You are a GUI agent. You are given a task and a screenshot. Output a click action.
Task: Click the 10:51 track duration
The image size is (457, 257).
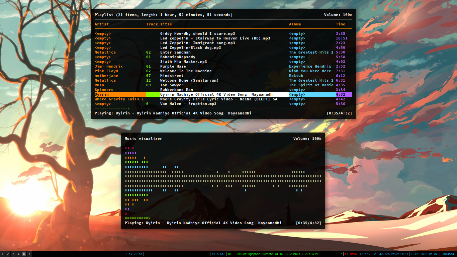coord(342,38)
